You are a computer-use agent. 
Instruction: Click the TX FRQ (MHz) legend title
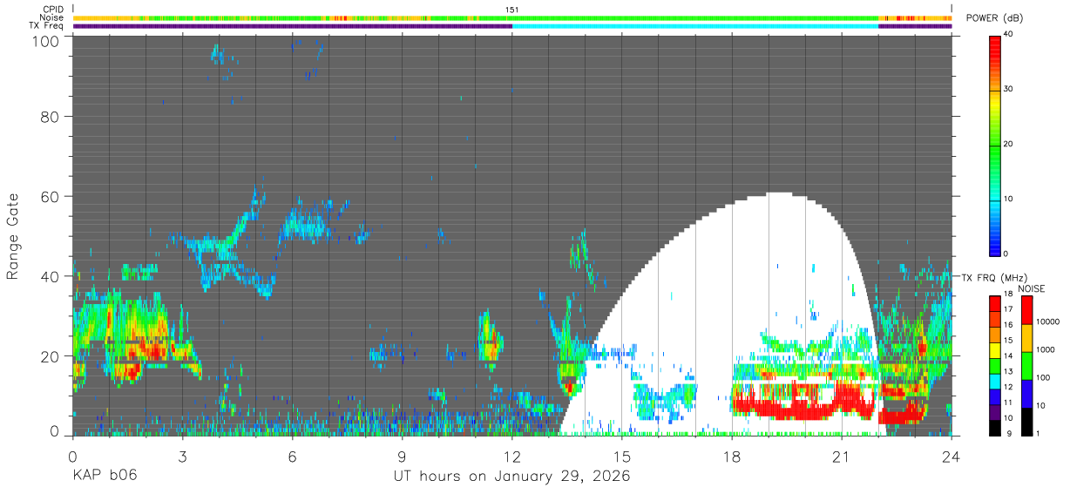[x=992, y=277]
